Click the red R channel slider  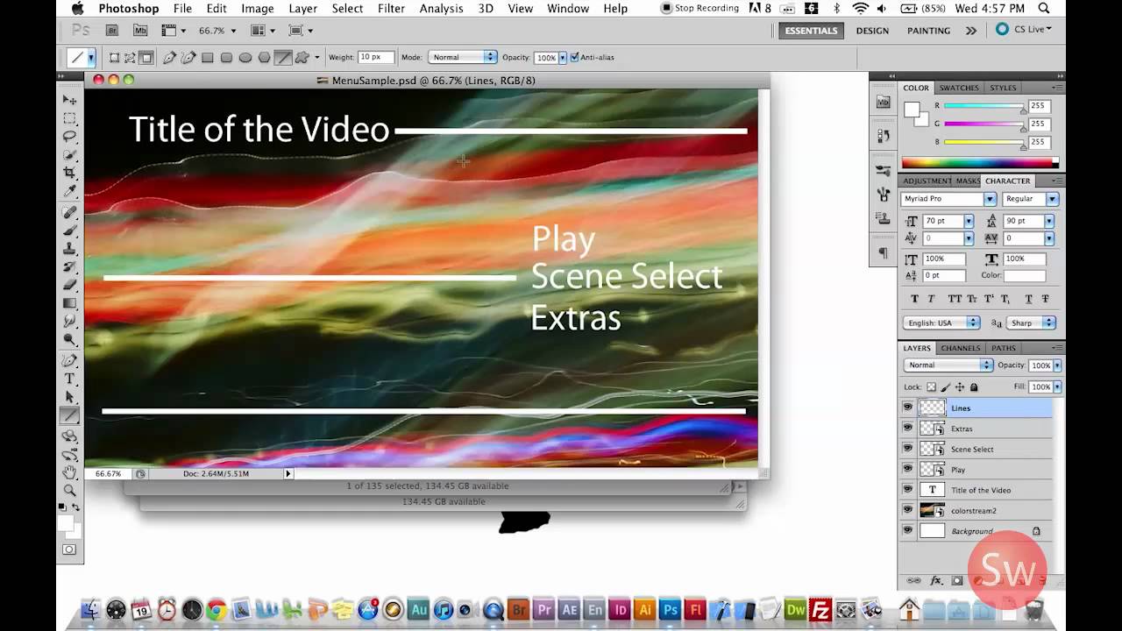pyautogui.click(x=984, y=106)
